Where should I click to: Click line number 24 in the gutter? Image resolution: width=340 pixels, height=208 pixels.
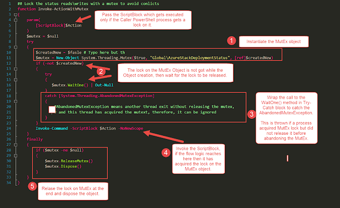pos(8,128)
